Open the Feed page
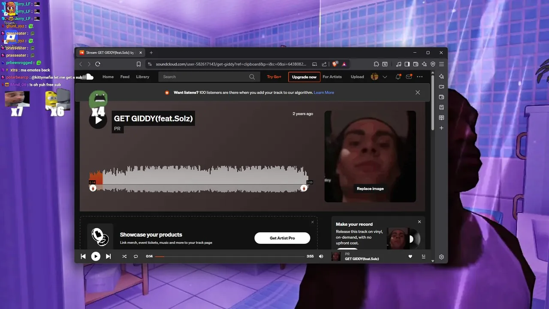Screen dimensions: 549x309 point(125,77)
